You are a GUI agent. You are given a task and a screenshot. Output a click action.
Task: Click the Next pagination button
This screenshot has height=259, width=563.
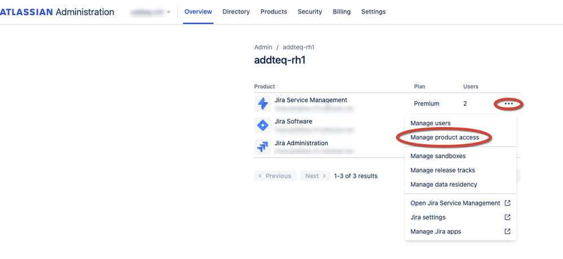pos(315,176)
